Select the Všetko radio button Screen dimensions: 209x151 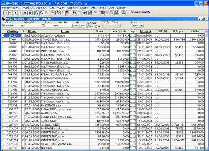coord(88,23)
